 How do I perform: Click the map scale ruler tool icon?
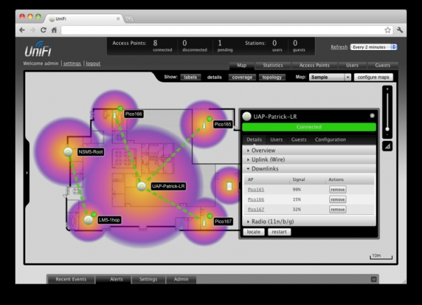click(388, 146)
